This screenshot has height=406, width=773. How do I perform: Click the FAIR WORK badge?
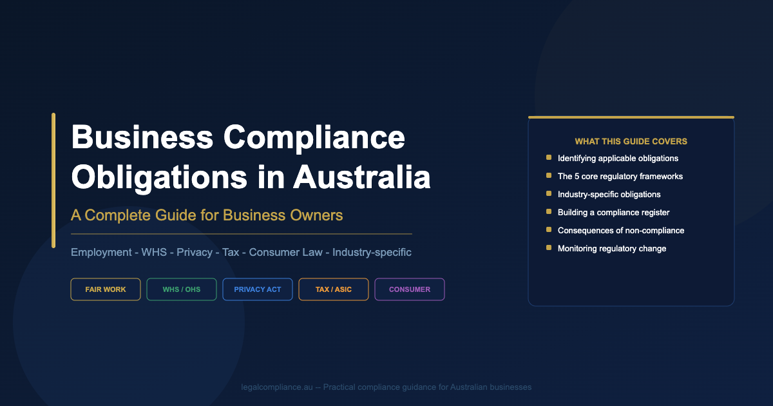pos(106,289)
